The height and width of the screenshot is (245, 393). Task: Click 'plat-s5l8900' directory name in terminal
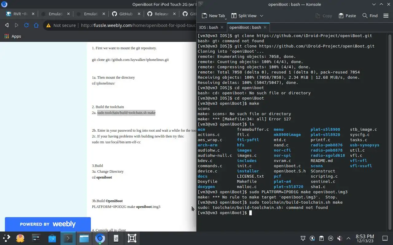(325, 130)
